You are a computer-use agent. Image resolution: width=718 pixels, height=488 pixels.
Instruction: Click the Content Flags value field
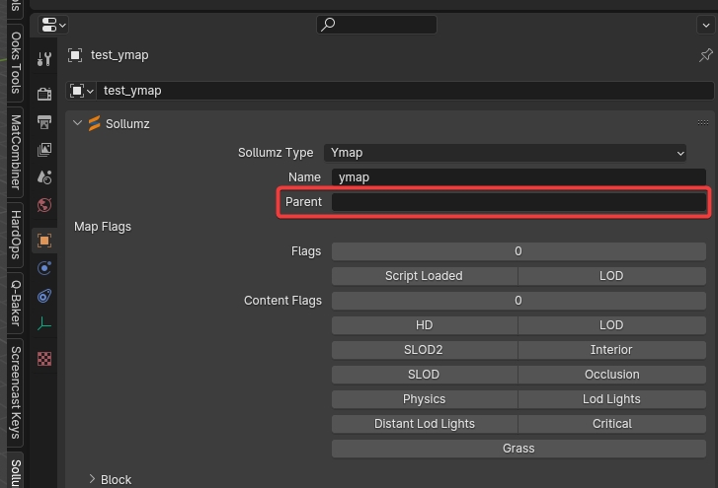coord(518,301)
